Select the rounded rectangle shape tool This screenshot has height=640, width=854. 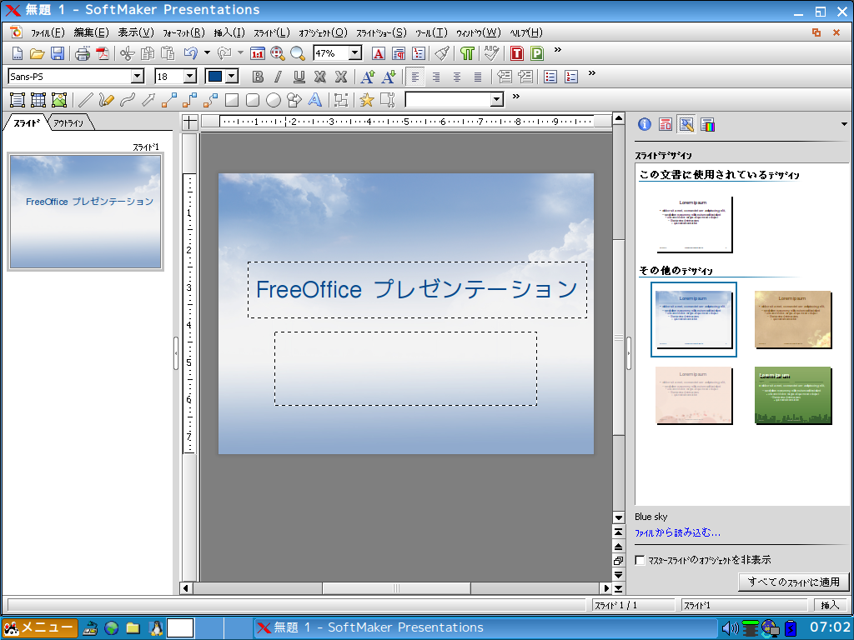pyautogui.click(x=252, y=100)
